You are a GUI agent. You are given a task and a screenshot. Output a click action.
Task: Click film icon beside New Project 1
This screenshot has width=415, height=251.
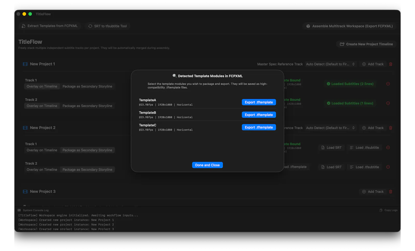pos(25,64)
